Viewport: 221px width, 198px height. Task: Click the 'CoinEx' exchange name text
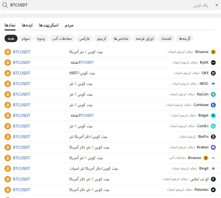pos(203,126)
